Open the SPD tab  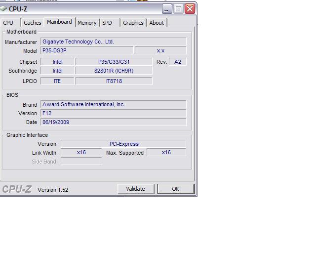[110, 23]
